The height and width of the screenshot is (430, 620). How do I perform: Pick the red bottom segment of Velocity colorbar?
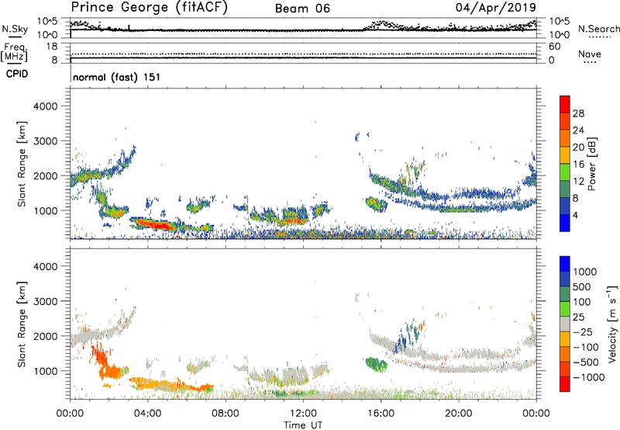[565, 384]
